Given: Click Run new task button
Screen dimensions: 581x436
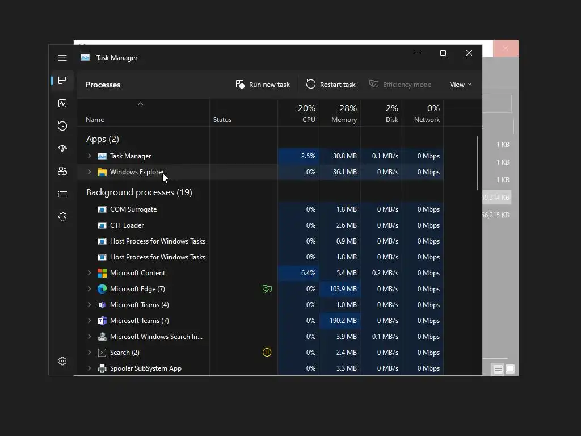Looking at the screenshot, I should 263,85.
